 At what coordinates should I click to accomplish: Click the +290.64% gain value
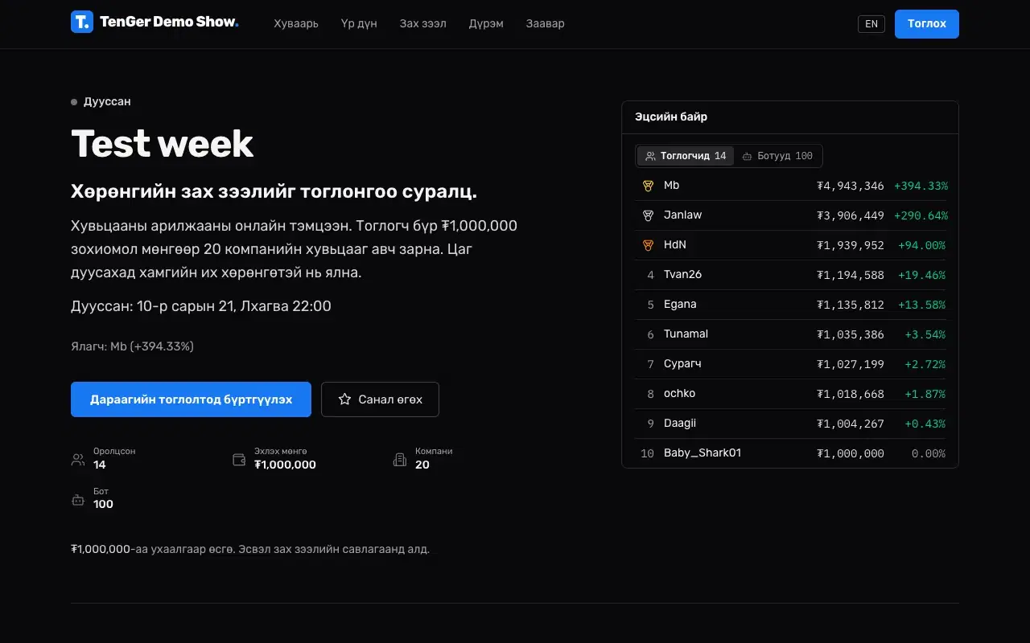[x=921, y=215]
